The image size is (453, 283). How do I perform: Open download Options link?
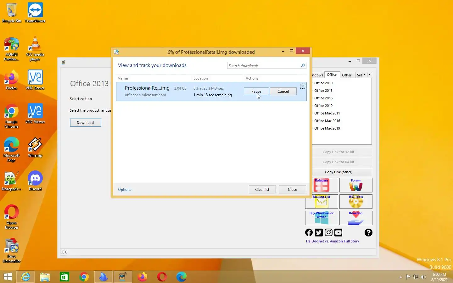coord(125,190)
